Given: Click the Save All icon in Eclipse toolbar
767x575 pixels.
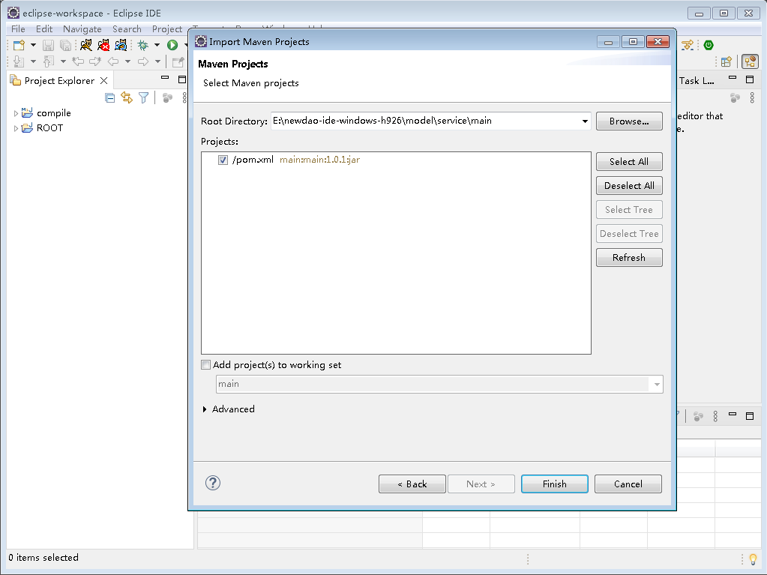Looking at the screenshot, I should pyautogui.click(x=65, y=46).
